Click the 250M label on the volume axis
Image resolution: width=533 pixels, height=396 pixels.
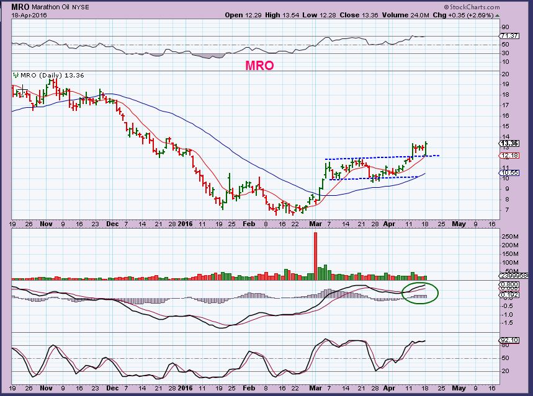(x=510, y=236)
